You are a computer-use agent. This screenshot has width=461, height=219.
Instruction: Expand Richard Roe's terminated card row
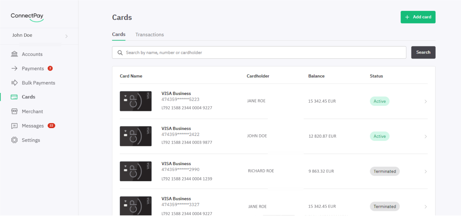426,171
